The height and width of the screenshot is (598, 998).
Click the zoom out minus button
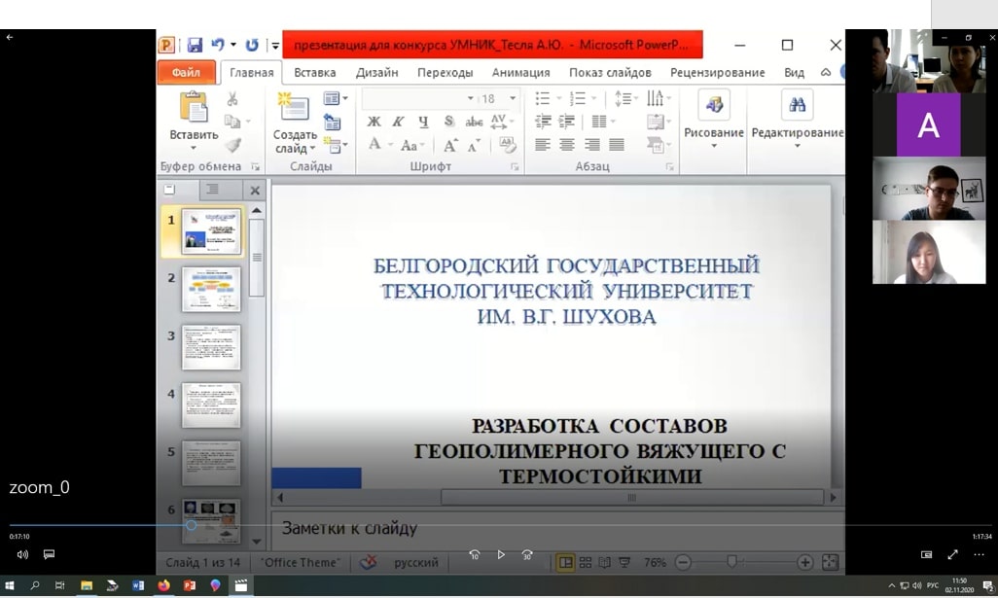(x=684, y=562)
